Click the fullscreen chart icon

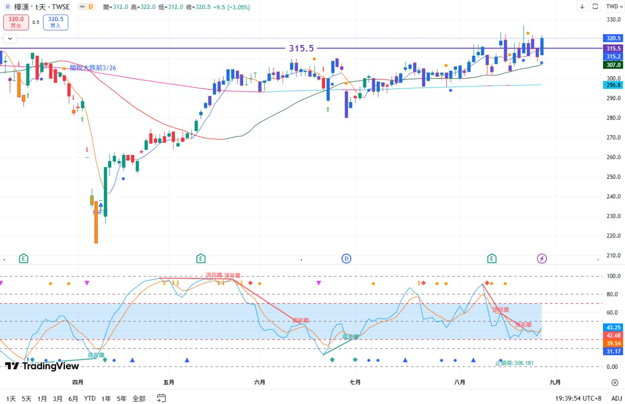595,6
